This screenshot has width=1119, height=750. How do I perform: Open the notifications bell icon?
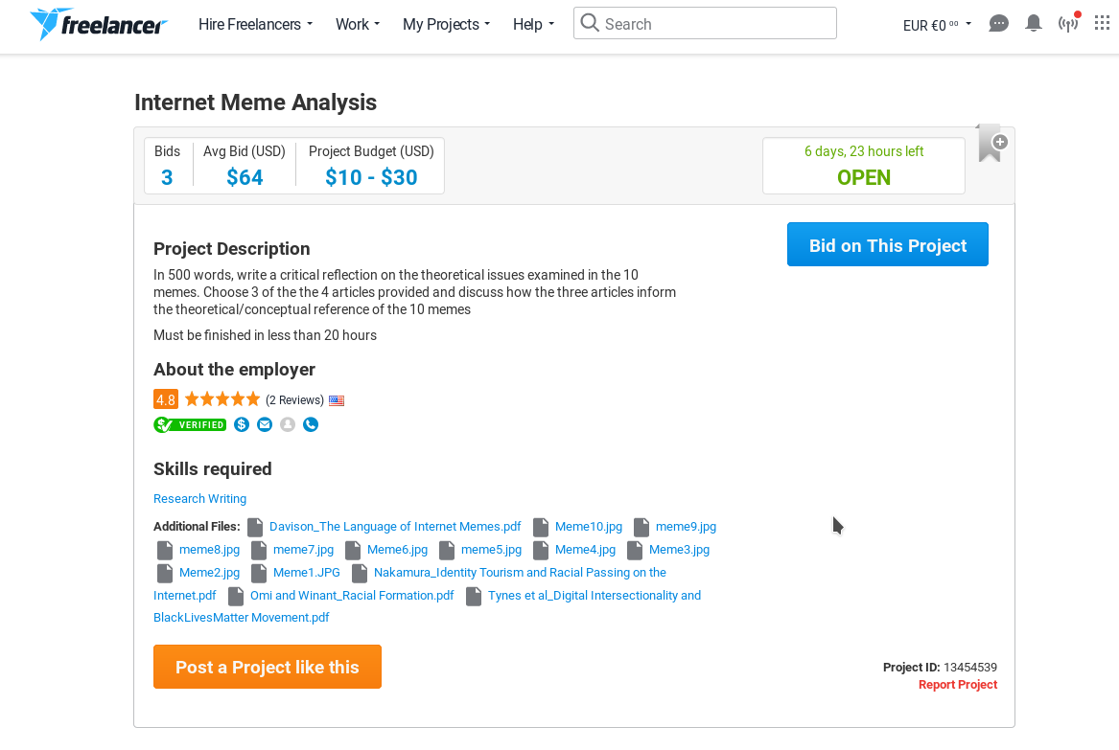click(x=1034, y=24)
